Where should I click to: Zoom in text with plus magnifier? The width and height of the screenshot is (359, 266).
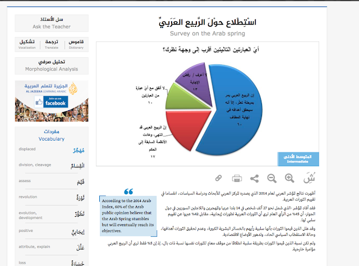[x=289, y=178]
